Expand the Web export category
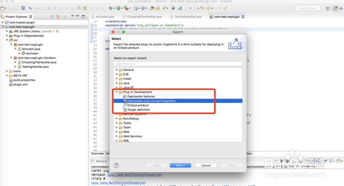344x186 pixels. click(x=117, y=132)
